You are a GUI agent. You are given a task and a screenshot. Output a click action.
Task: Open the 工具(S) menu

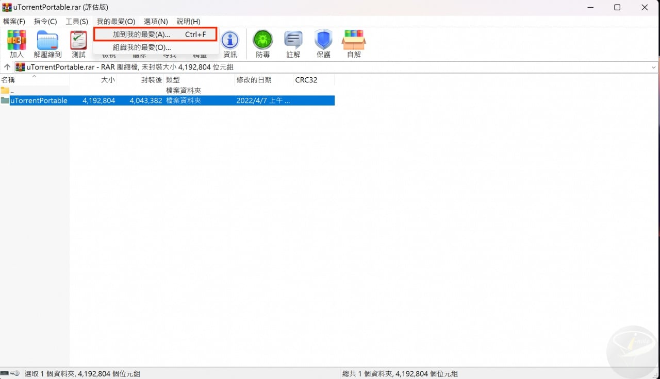(x=76, y=22)
